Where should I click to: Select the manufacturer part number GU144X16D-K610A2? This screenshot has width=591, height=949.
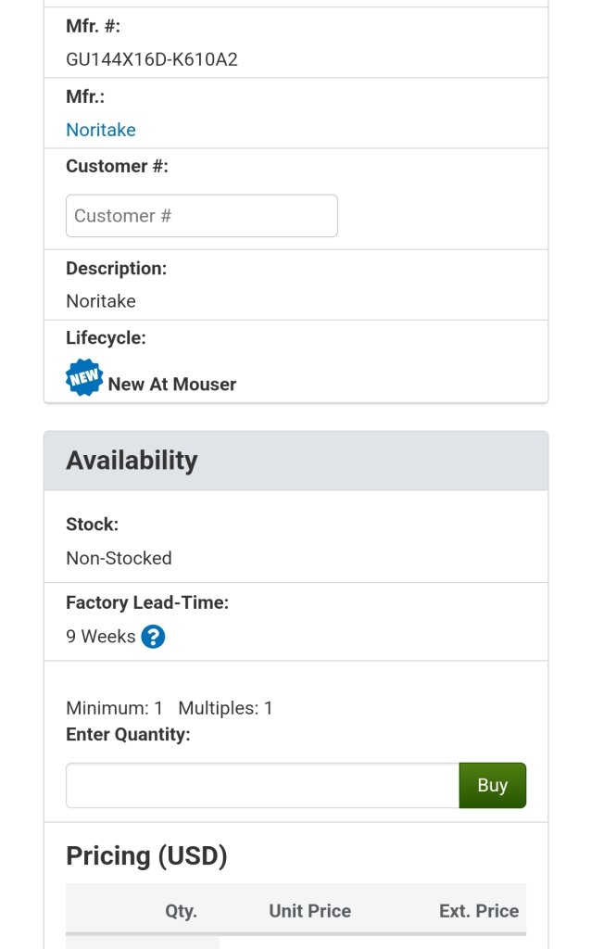pyautogui.click(x=152, y=60)
